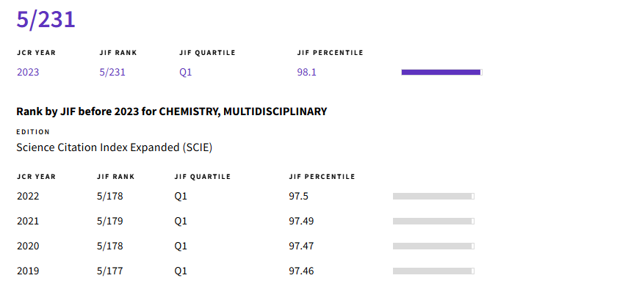Select the purple Q1 quartile for 2023
The width and height of the screenshot is (617, 300).
click(x=186, y=72)
